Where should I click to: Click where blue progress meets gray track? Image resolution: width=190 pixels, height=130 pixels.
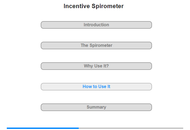tap(79, 128)
